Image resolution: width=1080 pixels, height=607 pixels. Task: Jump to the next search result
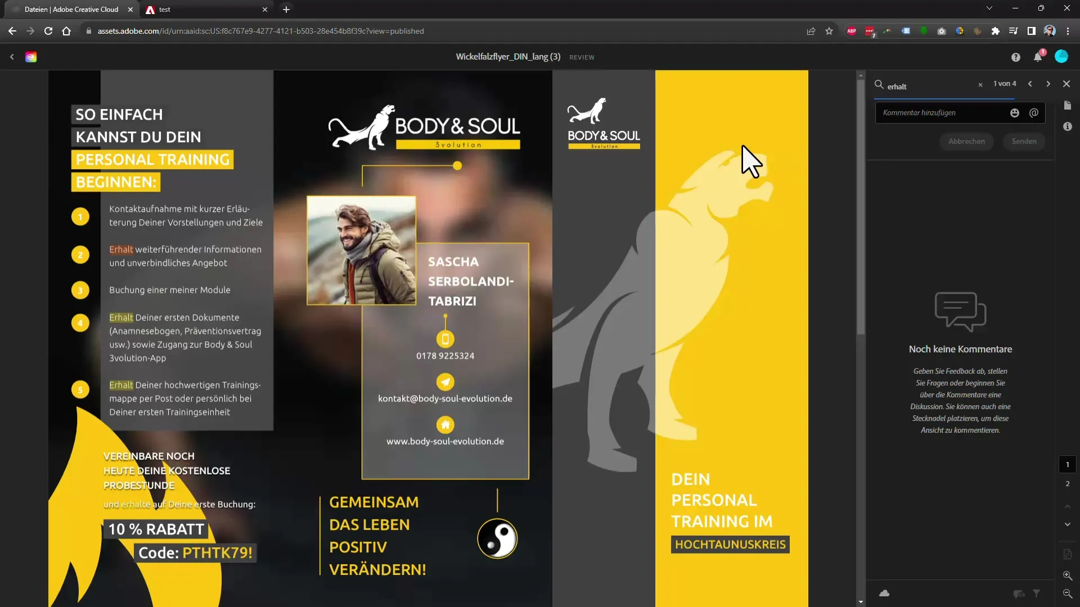(x=1048, y=84)
